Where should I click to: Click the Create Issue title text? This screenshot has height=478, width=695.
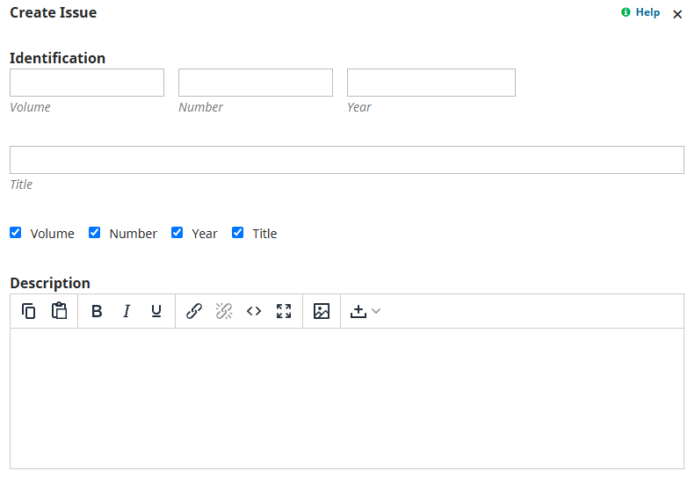pyautogui.click(x=54, y=12)
